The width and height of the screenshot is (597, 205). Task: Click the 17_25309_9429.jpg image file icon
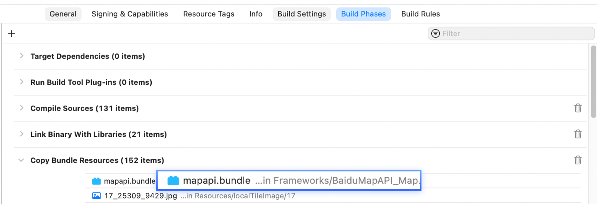pyautogui.click(x=96, y=196)
